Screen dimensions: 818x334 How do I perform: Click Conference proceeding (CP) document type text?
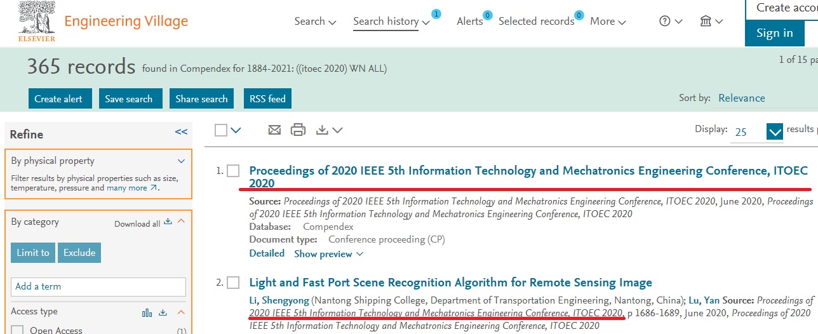387,239
